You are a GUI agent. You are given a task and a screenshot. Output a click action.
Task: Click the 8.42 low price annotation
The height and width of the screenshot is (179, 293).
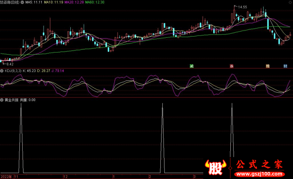click(x=8, y=64)
